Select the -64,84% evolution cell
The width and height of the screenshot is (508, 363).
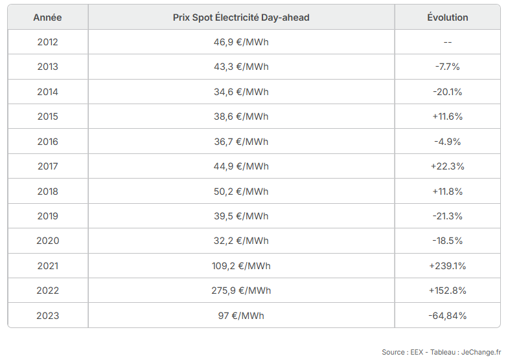coord(447,316)
